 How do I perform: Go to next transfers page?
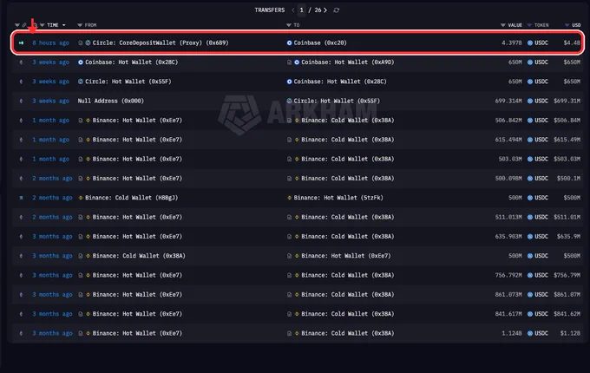325,10
